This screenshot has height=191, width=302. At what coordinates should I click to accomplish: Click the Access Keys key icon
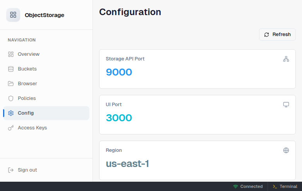(11, 128)
